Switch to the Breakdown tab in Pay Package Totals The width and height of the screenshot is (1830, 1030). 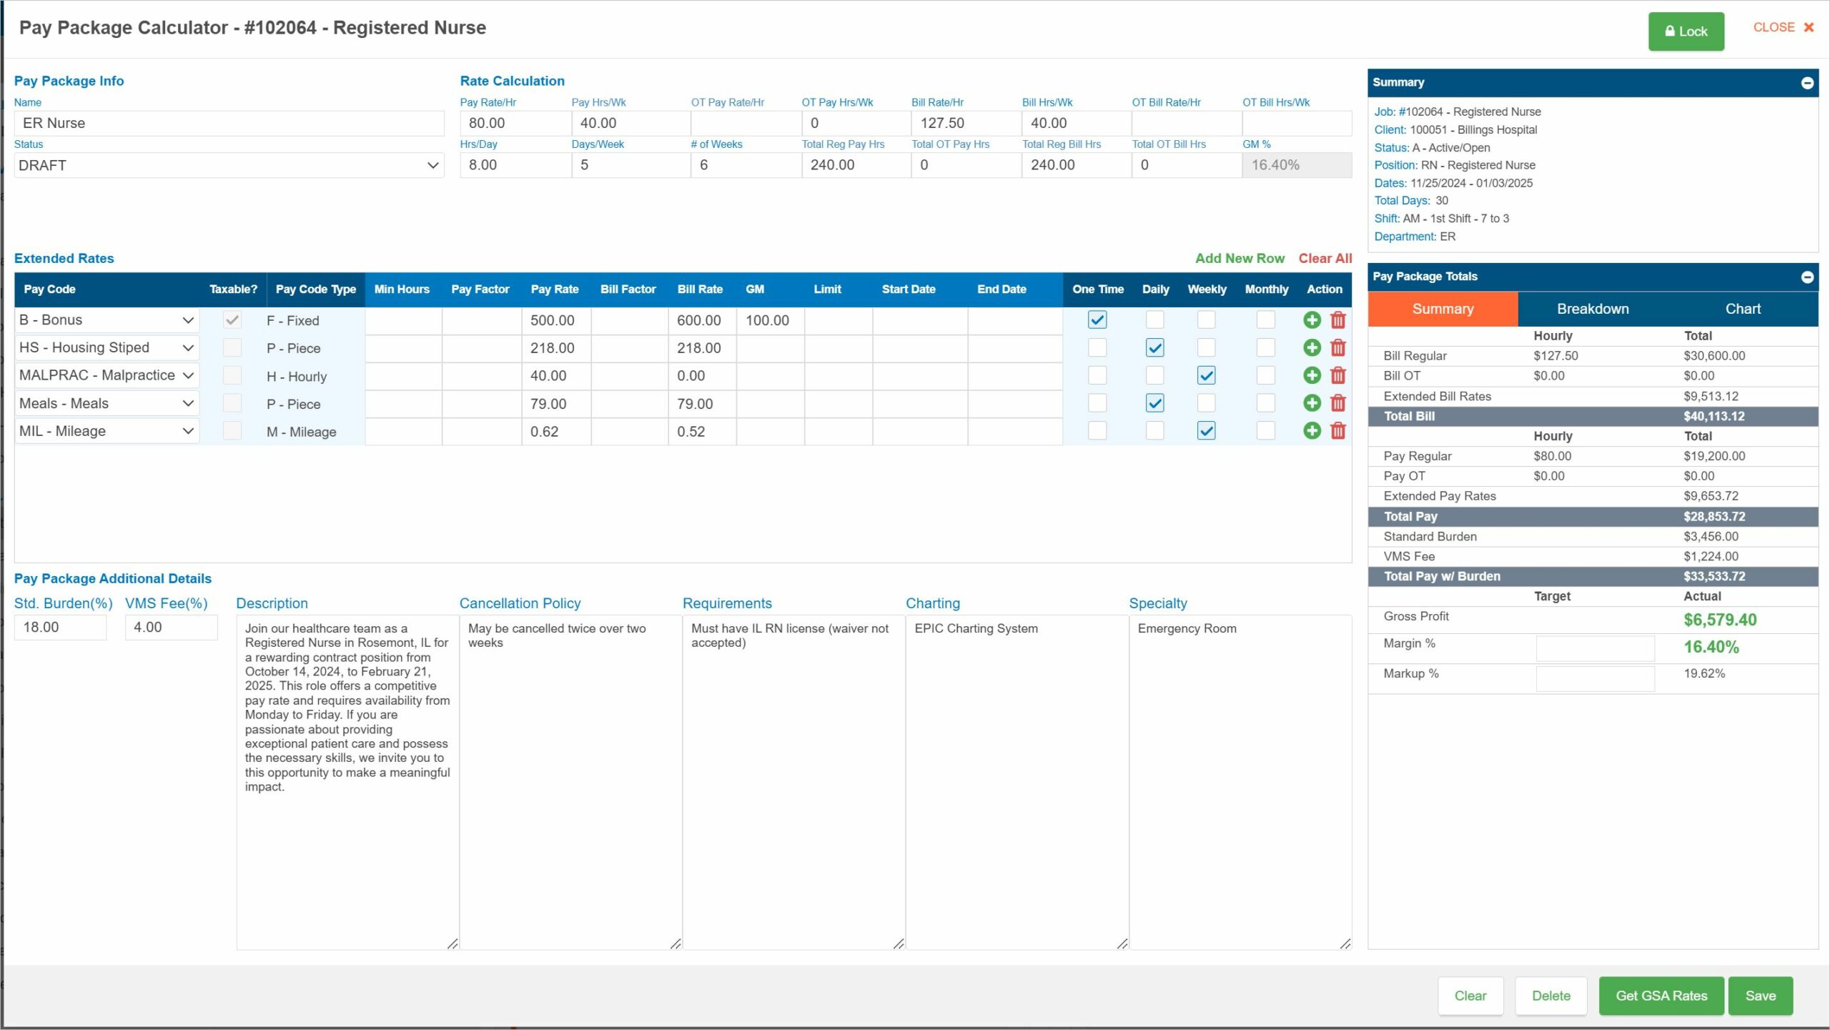point(1591,309)
